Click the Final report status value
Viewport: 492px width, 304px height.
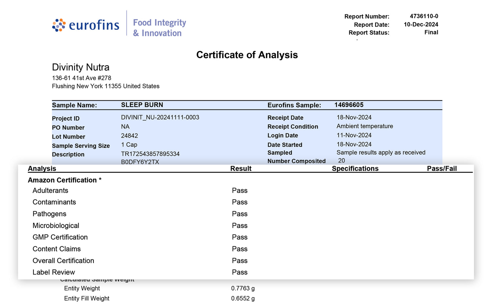431,32
